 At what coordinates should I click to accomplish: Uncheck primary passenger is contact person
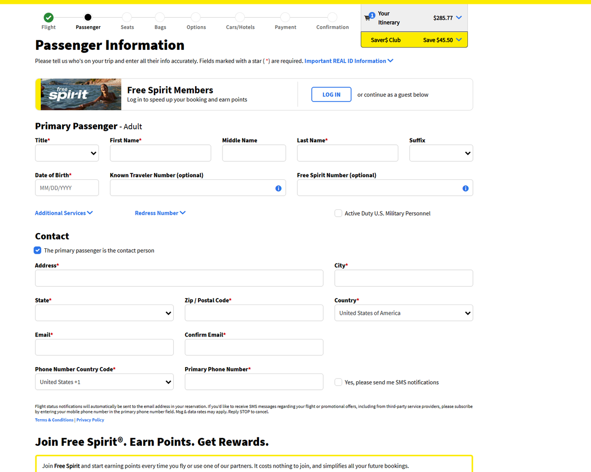[x=38, y=250]
